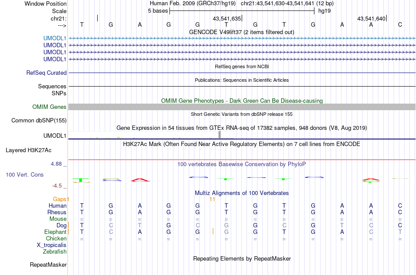Select the Chicken alignment row label
Screen dimensions: 416x275
(x=56, y=238)
